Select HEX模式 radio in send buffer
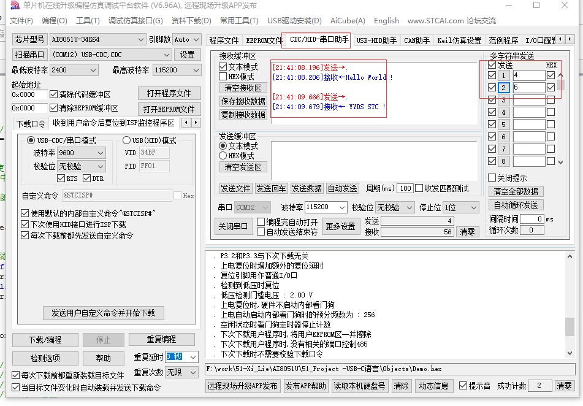 (223, 156)
